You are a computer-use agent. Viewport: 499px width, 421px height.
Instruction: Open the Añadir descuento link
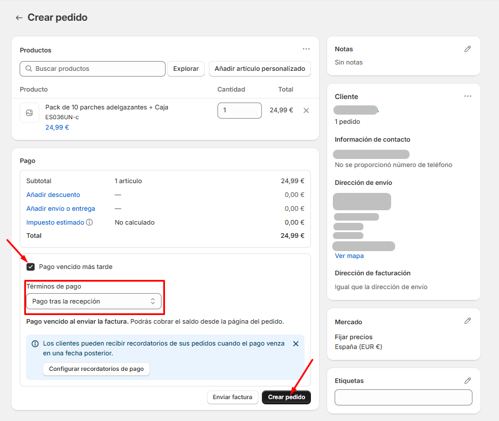pos(53,195)
